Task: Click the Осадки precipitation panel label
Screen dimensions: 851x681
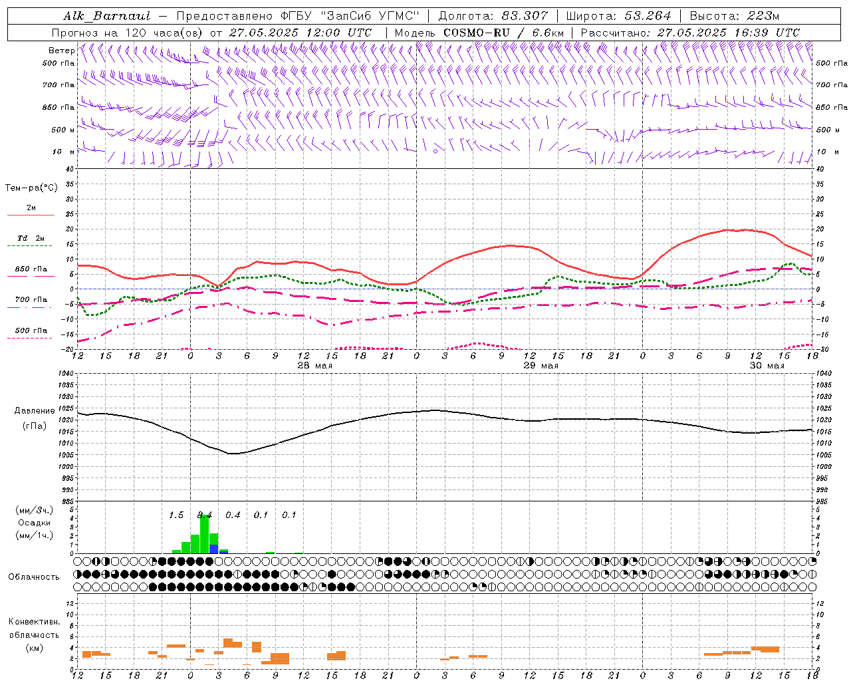Action: [34, 523]
